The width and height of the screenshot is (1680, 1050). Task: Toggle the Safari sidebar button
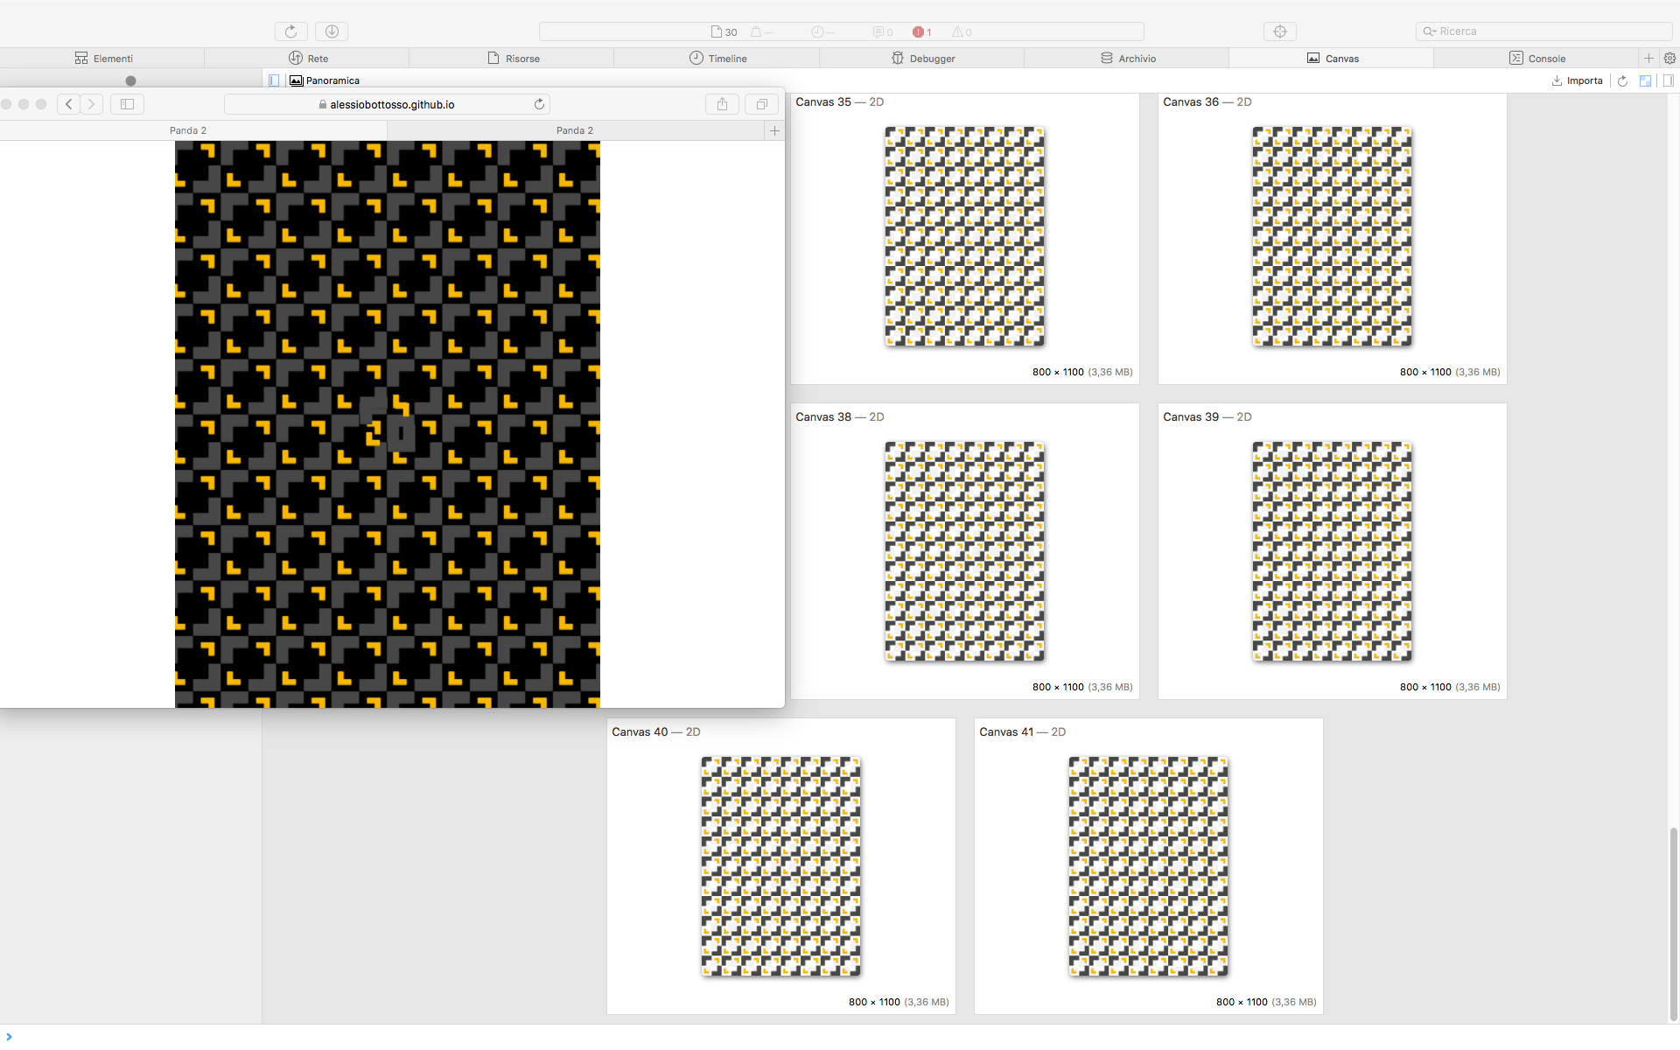[127, 104]
